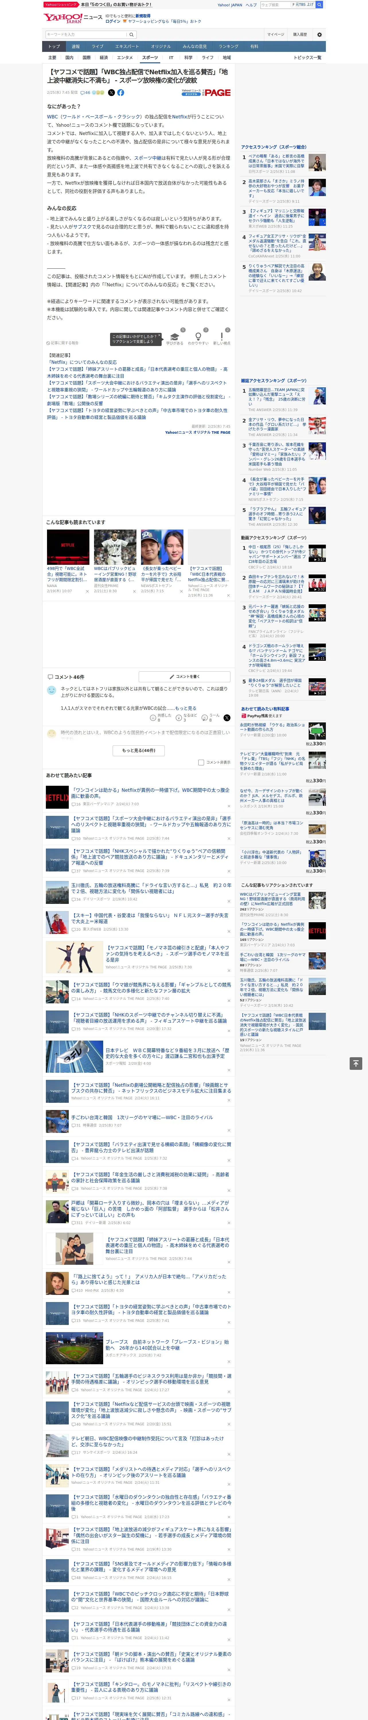Open the Ohtani related article thumbnail
This screenshot has width=368, height=1720.
point(162,548)
